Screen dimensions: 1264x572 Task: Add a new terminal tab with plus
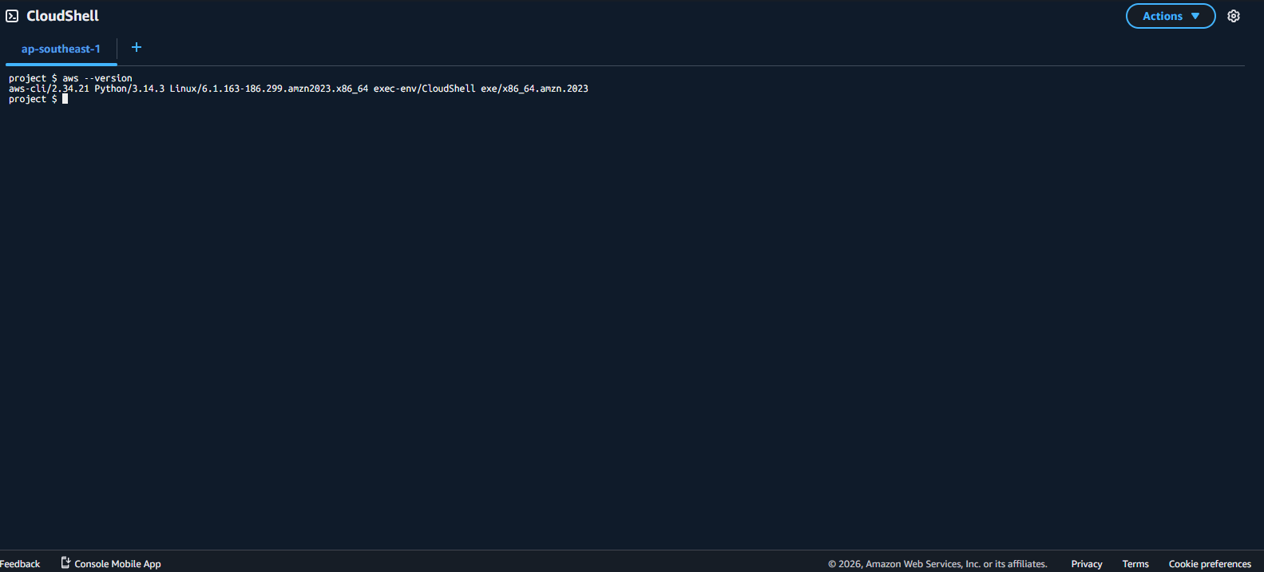pos(137,48)
